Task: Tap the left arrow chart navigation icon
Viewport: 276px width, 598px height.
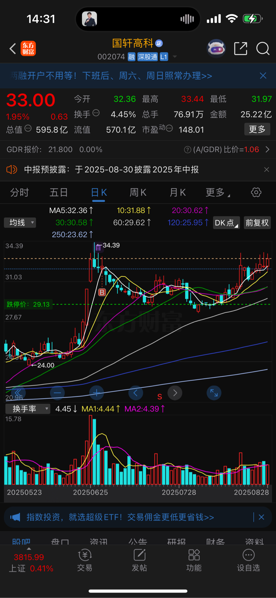Action: 135,393
